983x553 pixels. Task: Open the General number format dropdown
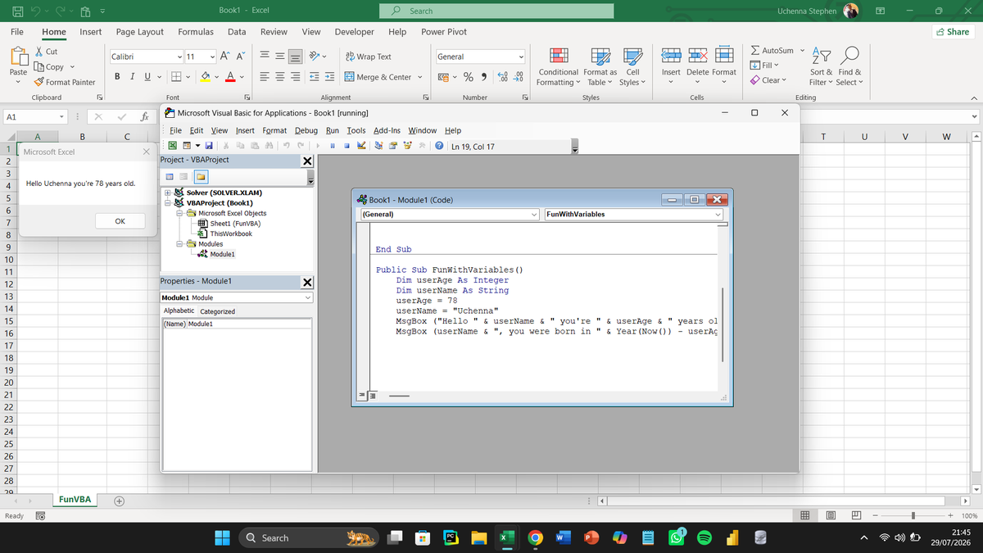pos(520,57)
